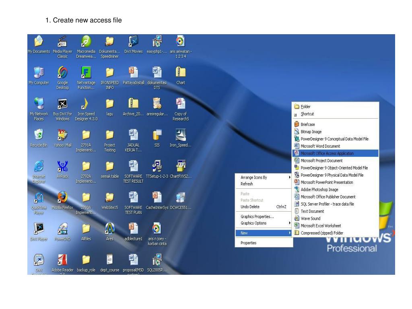Image resolution: width=412 pixels, height=309 pixels.
Task: Open Graphics Properties from context menu
Action: 264,216
